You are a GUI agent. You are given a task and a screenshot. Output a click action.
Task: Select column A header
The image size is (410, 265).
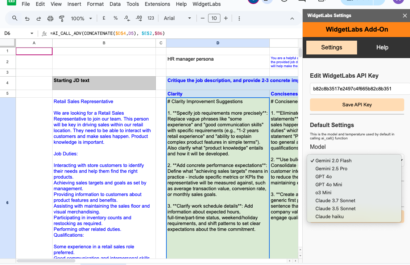pos(34,43)
